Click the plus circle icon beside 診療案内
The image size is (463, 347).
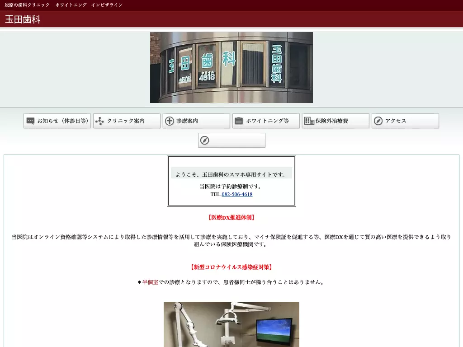[170, 121]
